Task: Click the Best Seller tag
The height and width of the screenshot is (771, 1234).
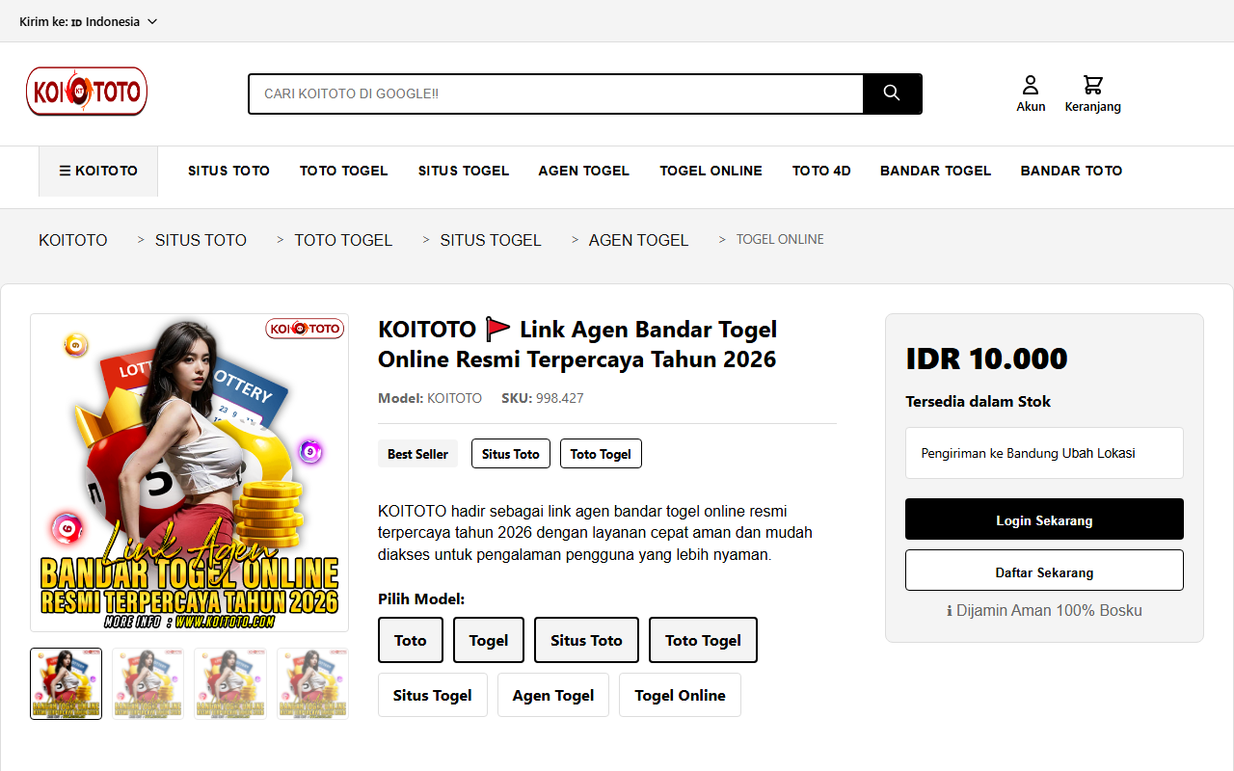Action: click(417, 454)
